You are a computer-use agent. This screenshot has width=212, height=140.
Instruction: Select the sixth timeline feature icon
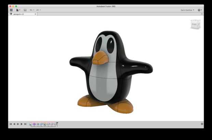[x=48, y=124]
